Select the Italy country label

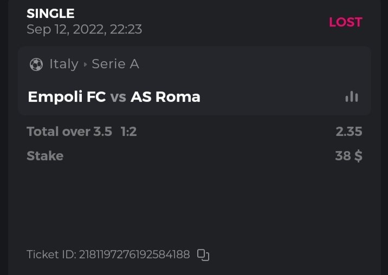64,64
